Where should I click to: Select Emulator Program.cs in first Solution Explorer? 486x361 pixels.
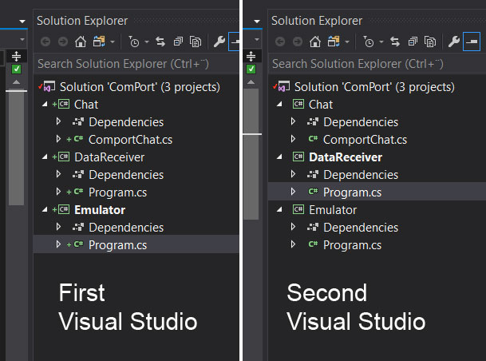[117, 245]
